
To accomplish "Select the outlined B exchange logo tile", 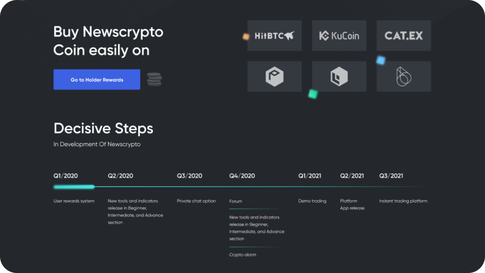I will 404,76.
